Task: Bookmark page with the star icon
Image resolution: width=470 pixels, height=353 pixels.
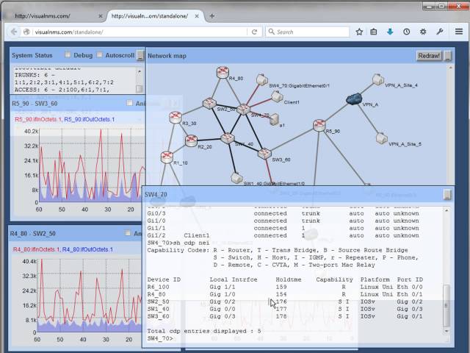Action: click(x=359, y=32)
